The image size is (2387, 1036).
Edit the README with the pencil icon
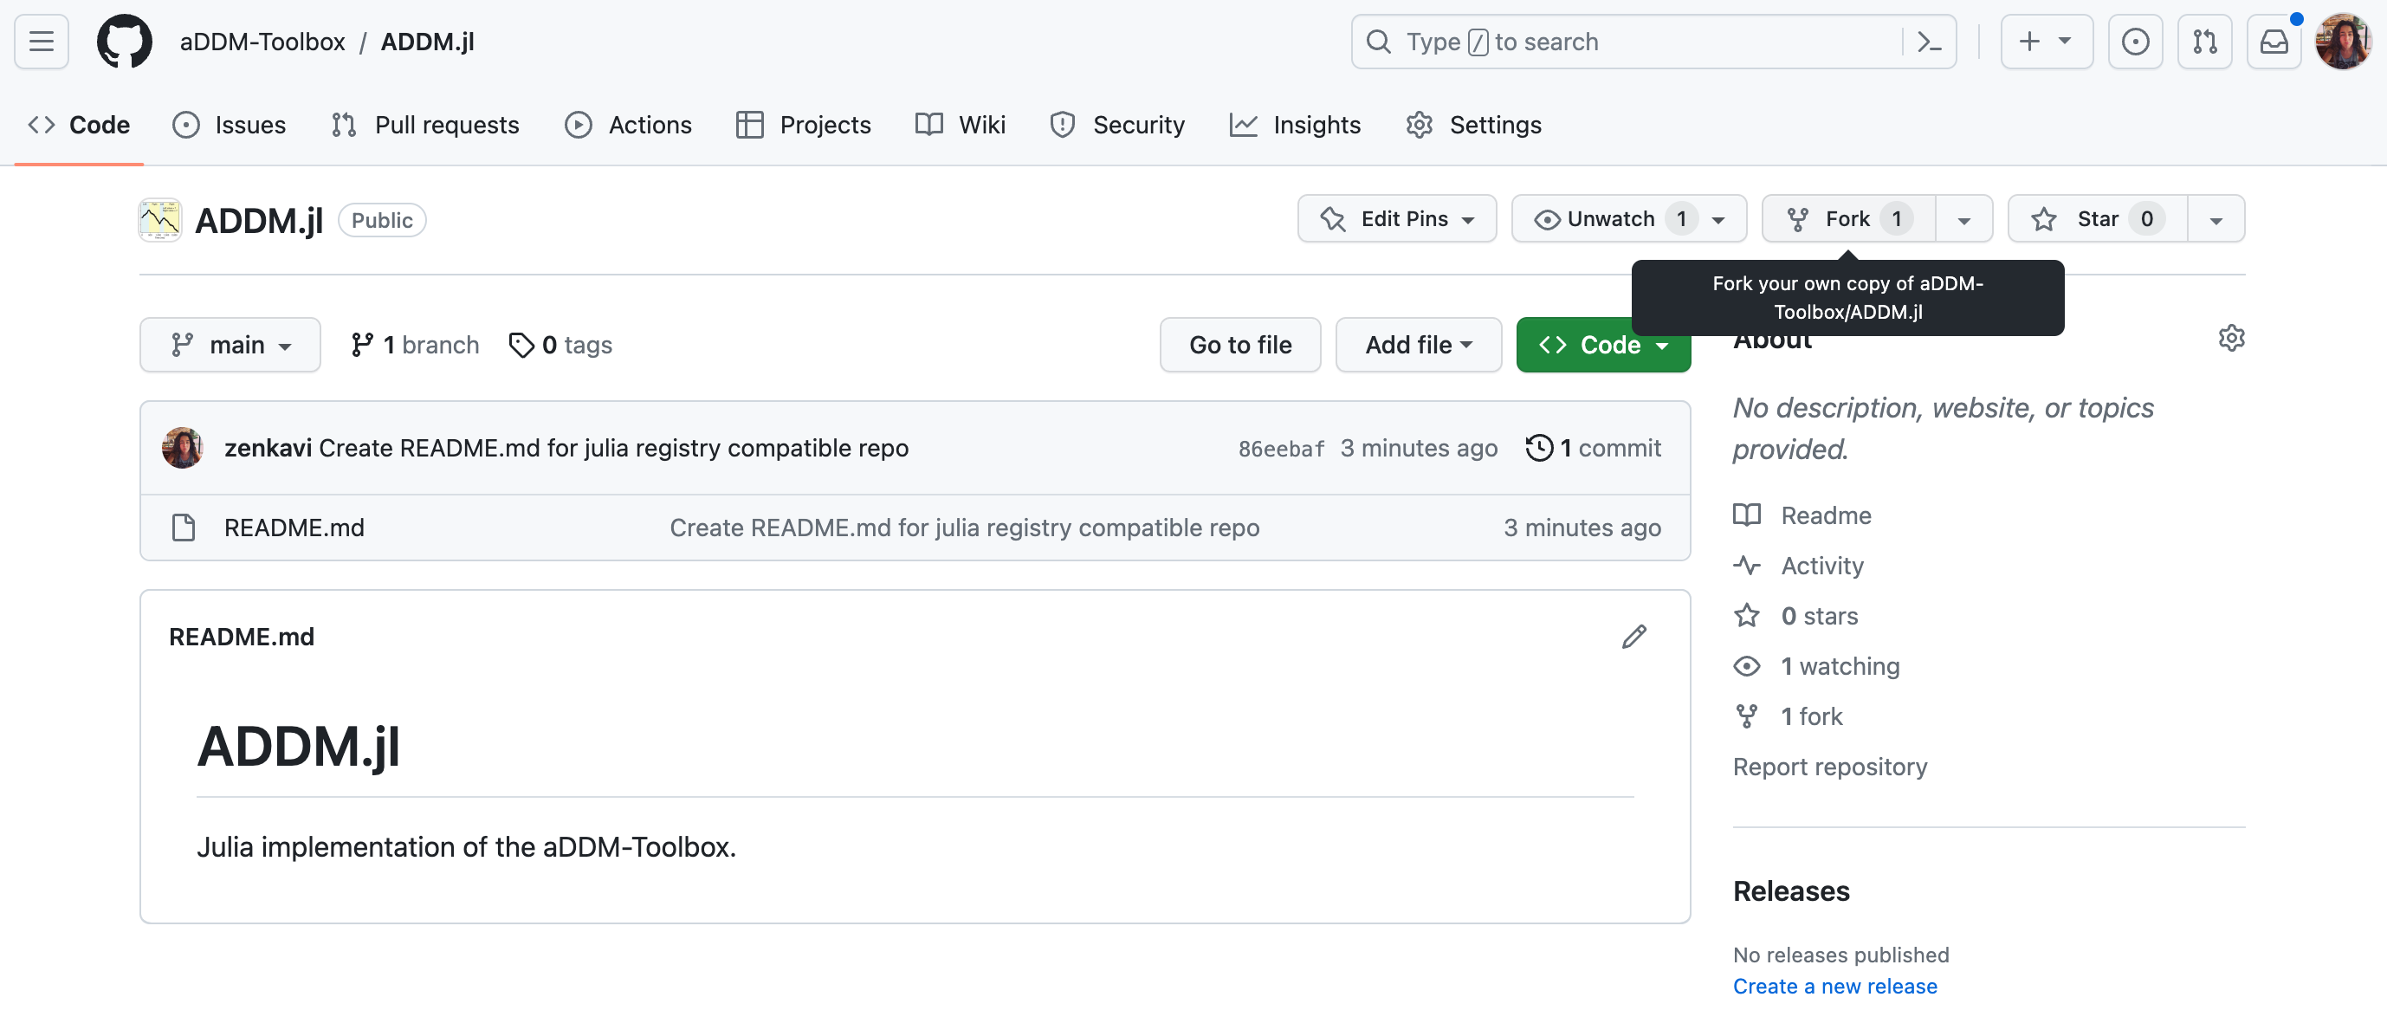tap(1633, 636)
